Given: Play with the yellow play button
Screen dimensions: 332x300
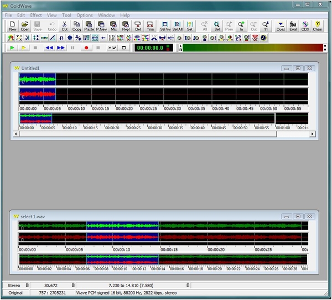Looking at the screenshot, I should tap(23, 48).
